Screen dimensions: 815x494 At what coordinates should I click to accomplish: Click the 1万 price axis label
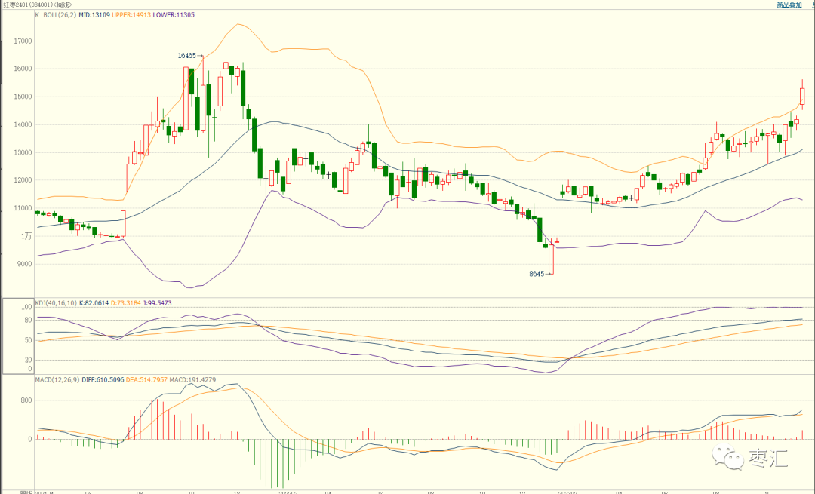pos(27,236)
